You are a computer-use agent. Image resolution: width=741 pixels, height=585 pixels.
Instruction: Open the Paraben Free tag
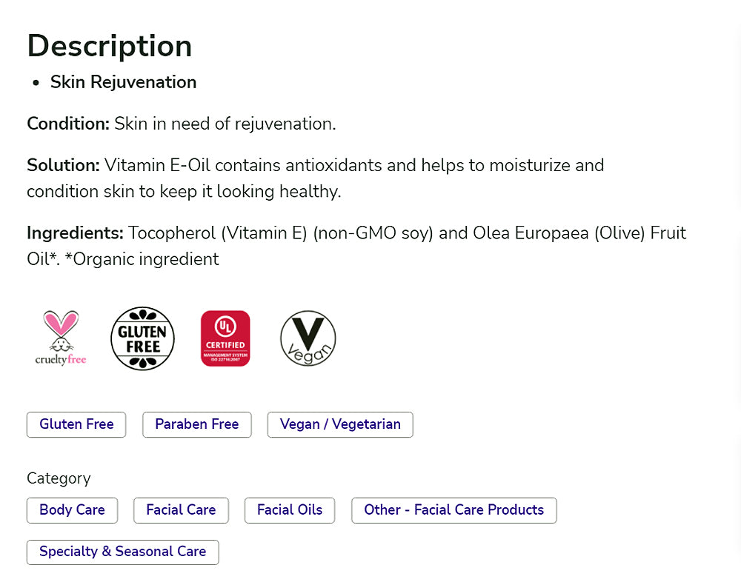pos(196,424)
